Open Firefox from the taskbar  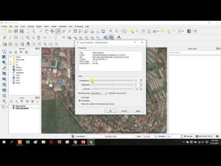pos(59,142)
